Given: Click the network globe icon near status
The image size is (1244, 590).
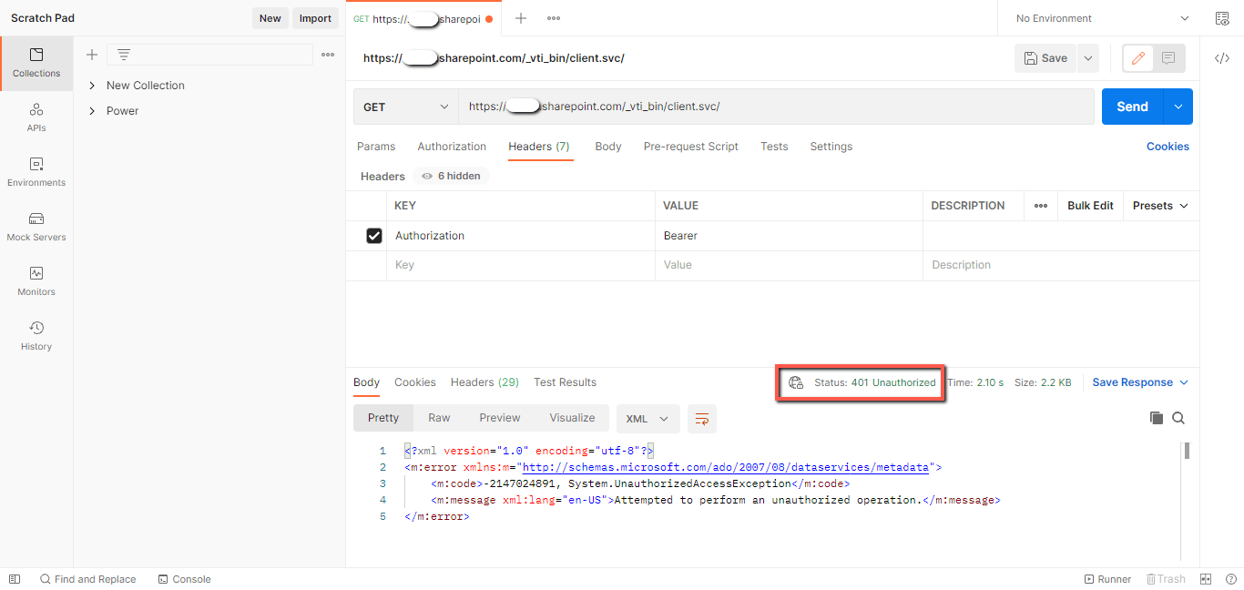Looking at the screenshot, I should 796,382.
